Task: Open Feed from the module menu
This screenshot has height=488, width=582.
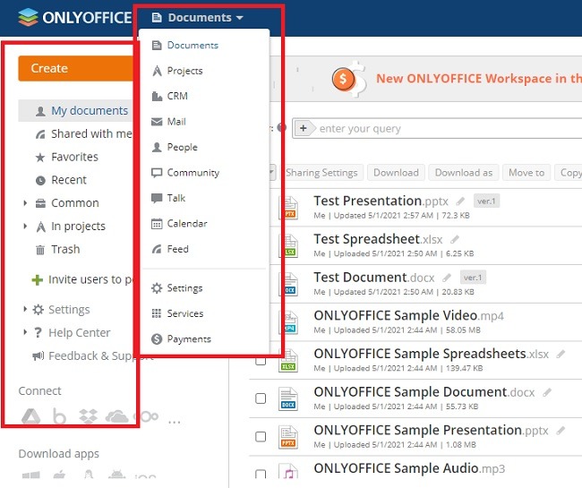Action: pyautogui.click(x=178, y=249)
